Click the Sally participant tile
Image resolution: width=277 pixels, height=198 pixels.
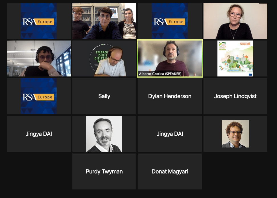point(104,96)
